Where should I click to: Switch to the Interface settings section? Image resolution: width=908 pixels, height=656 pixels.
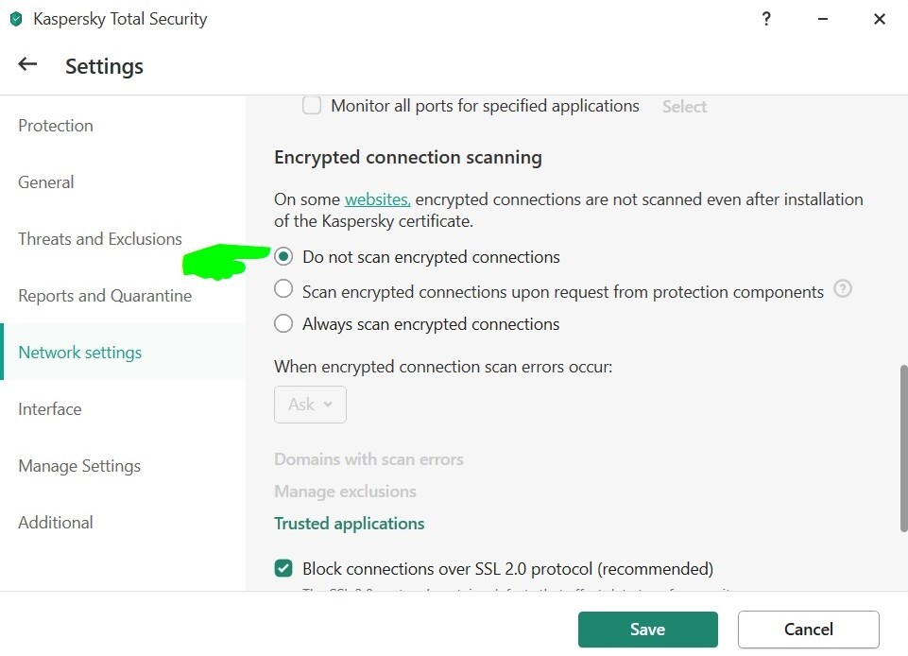tap(50, 409)
